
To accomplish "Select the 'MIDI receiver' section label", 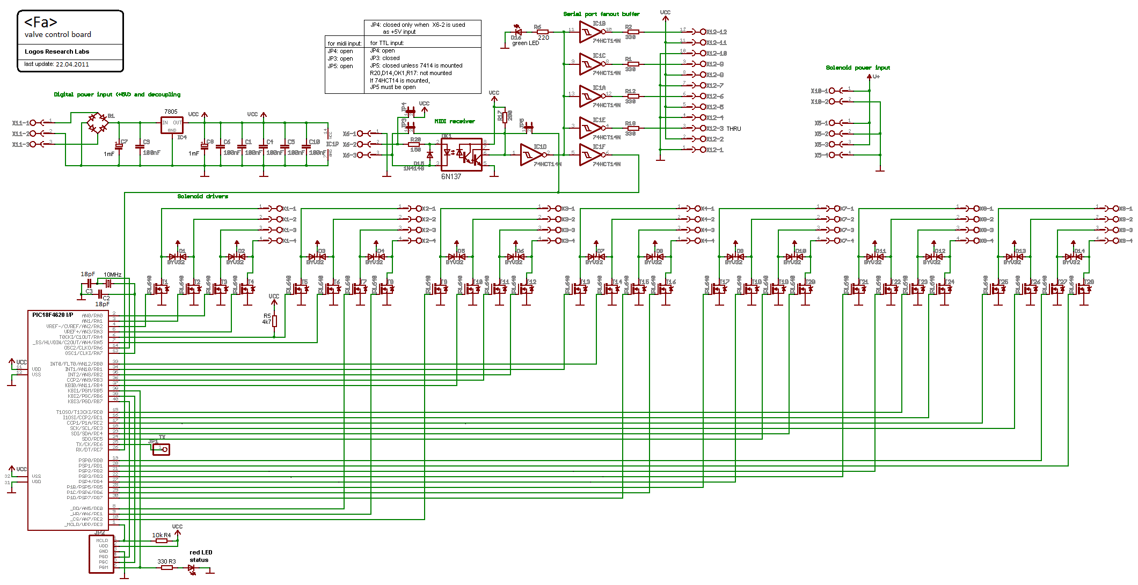I will coord(454,121).
